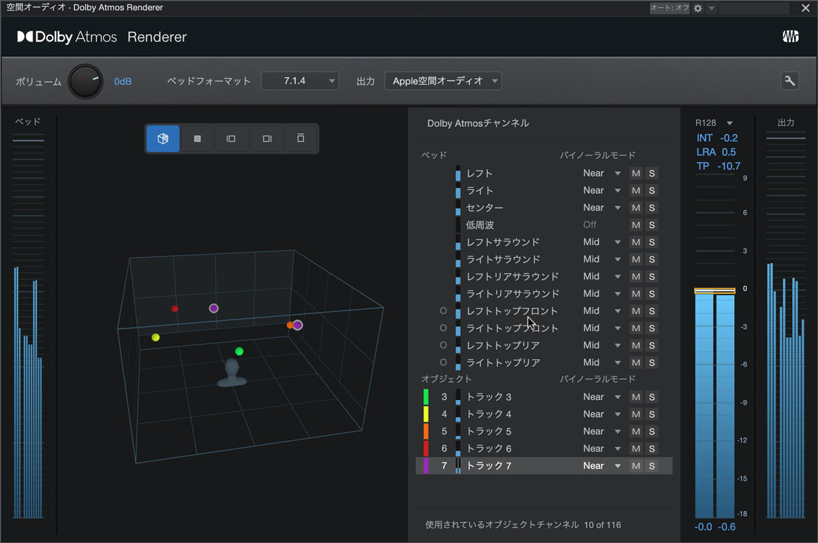The height and width of the screenshot is (543, 818).
Task: Click the 出力 meter label
Action: coord(786,123)
